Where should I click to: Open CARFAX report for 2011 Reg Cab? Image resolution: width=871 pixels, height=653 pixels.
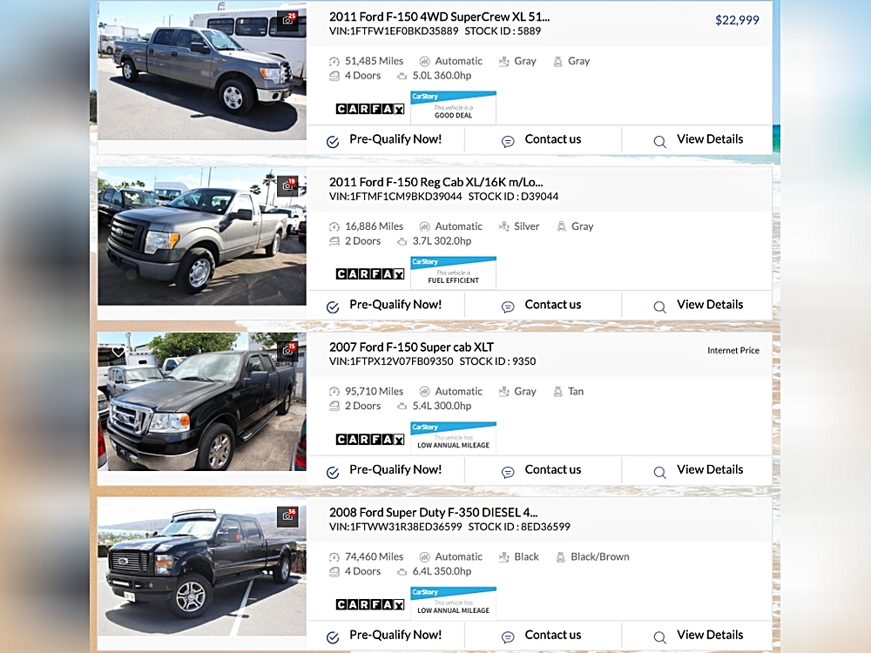(370, 273)
